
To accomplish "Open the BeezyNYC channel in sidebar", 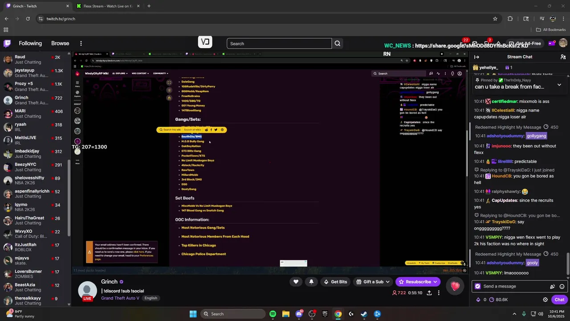I will [34, 167].
